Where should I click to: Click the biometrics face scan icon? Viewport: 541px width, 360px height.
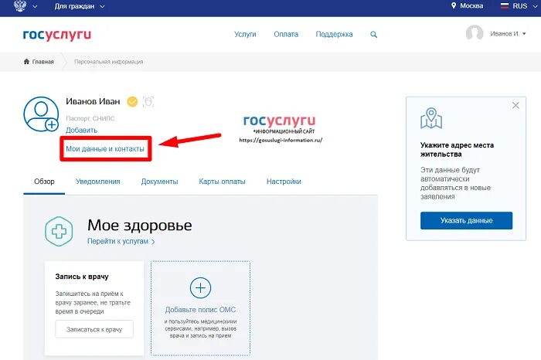[x=148, y=102]
